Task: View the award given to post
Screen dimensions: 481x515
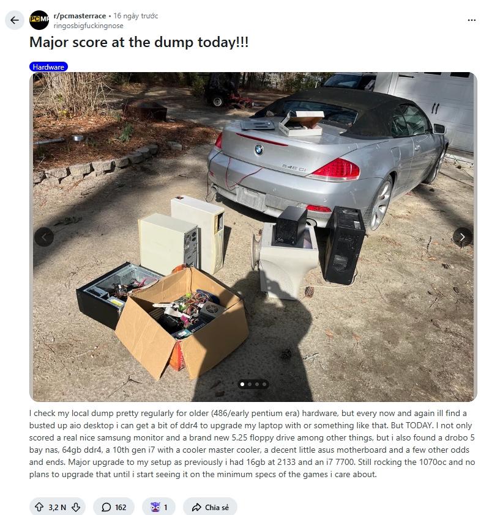Action: pos(159,507)
